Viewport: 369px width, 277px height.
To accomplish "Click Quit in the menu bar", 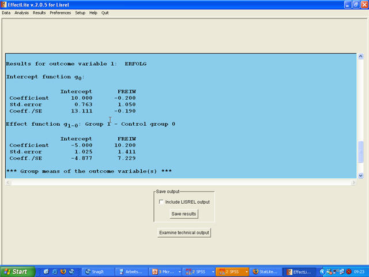I will [x=105, y=12].
